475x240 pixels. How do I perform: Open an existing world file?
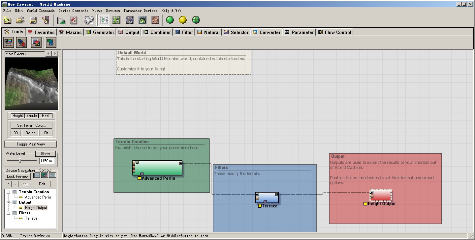point(20,20)
